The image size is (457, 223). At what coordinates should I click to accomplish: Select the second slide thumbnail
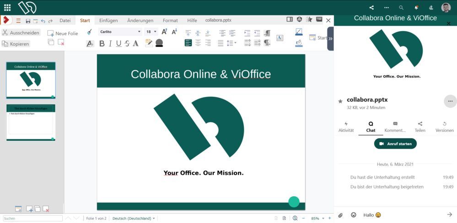click(31, 122)
